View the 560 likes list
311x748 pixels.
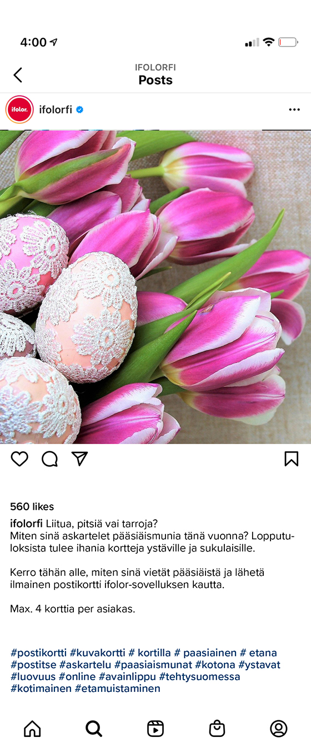(x=32, y=506)
